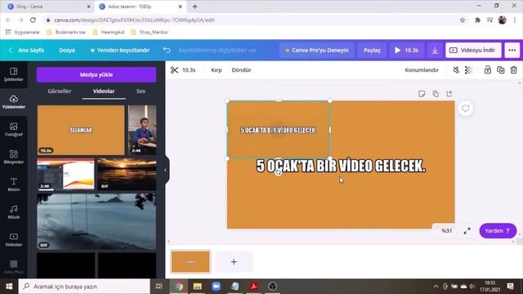Click the scissors trim icon
Viewport: 523px width, 294px height.
(x=174, y=70)
